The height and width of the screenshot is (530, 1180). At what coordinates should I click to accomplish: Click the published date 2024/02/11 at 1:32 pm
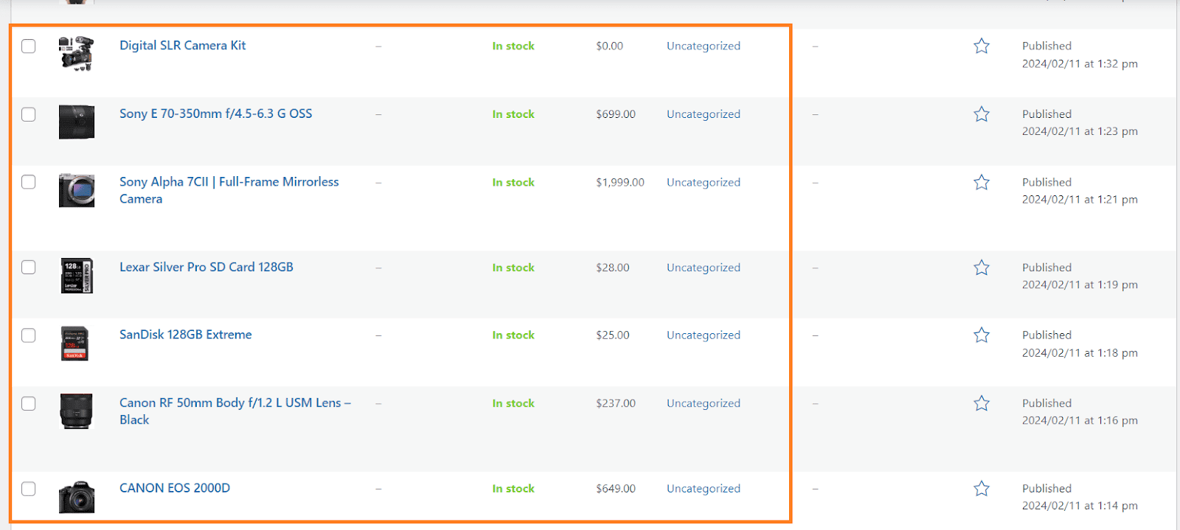(x=1080, y=64)
